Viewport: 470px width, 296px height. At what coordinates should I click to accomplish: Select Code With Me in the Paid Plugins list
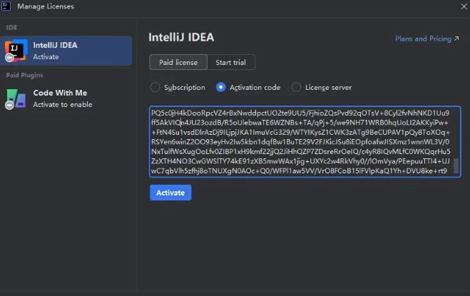(66, 98)
